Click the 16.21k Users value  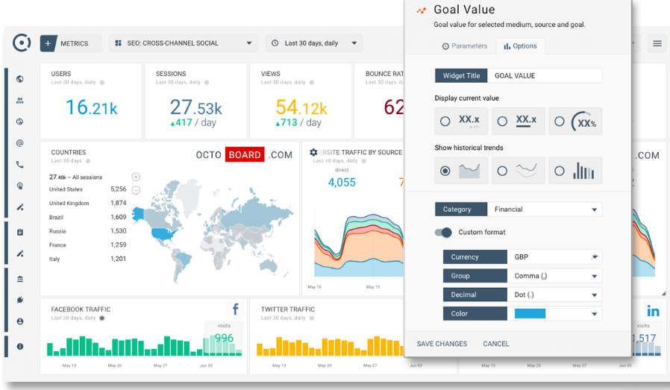click(92, 107)
